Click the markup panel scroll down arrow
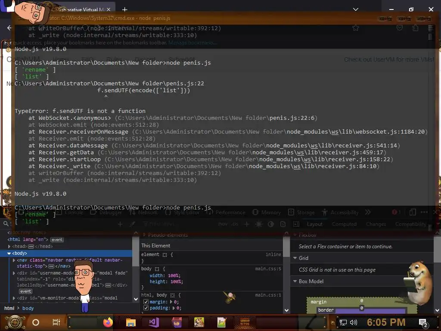This screenshot has height=331, width=441. tap(136, 299)
